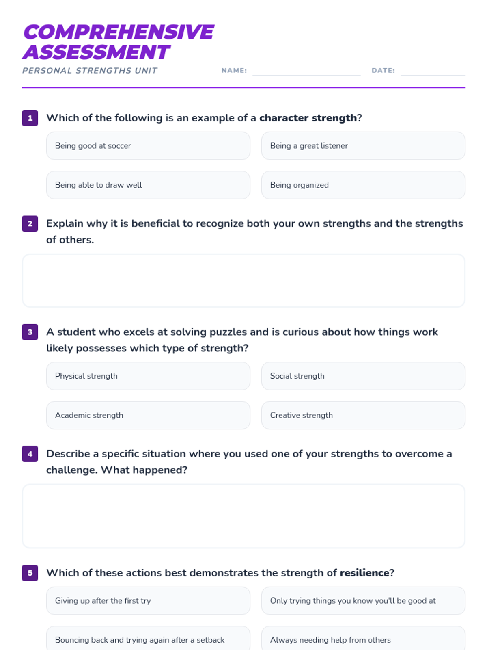487x650 pixels.
Task: Choose 'Being organized' option
Action: point(363,185)
